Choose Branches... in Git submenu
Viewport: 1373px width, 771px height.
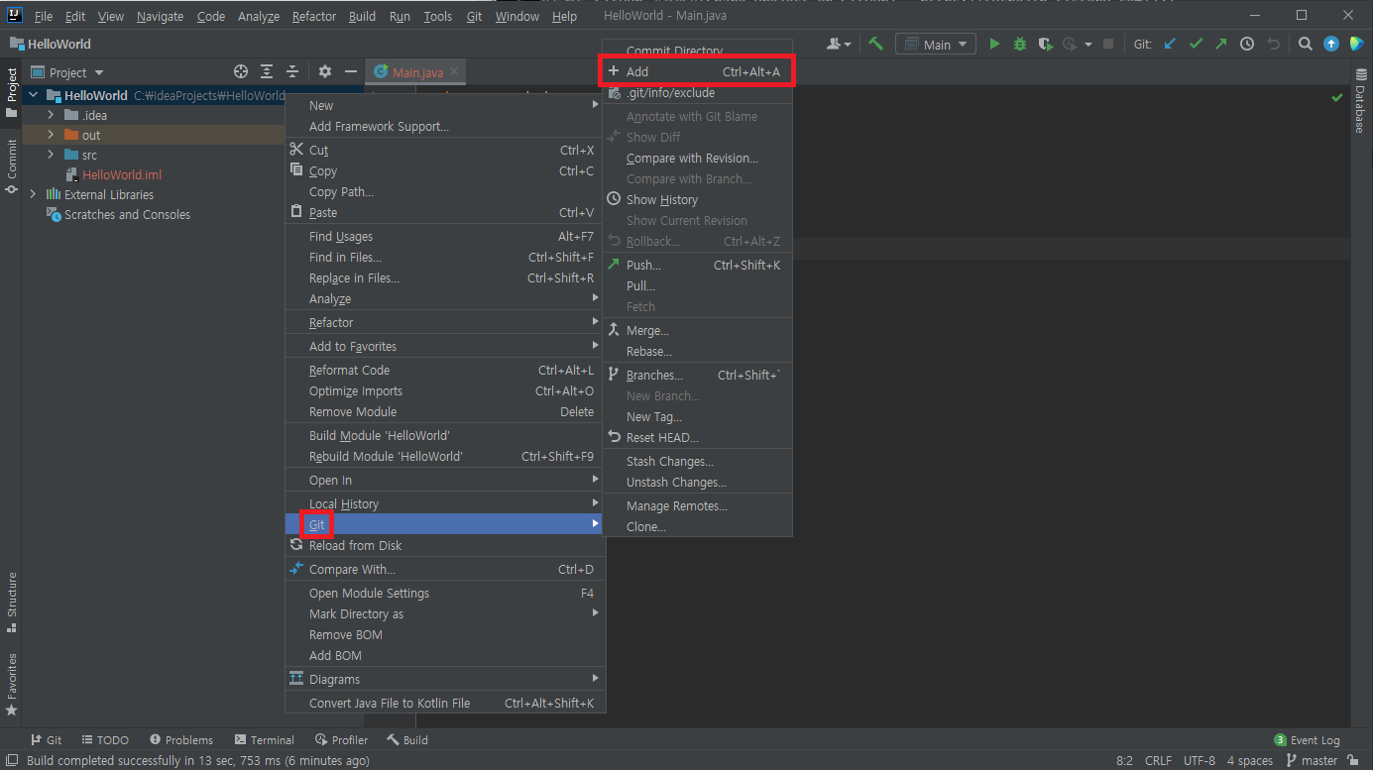pyautogui.click(x=698, y=375)
